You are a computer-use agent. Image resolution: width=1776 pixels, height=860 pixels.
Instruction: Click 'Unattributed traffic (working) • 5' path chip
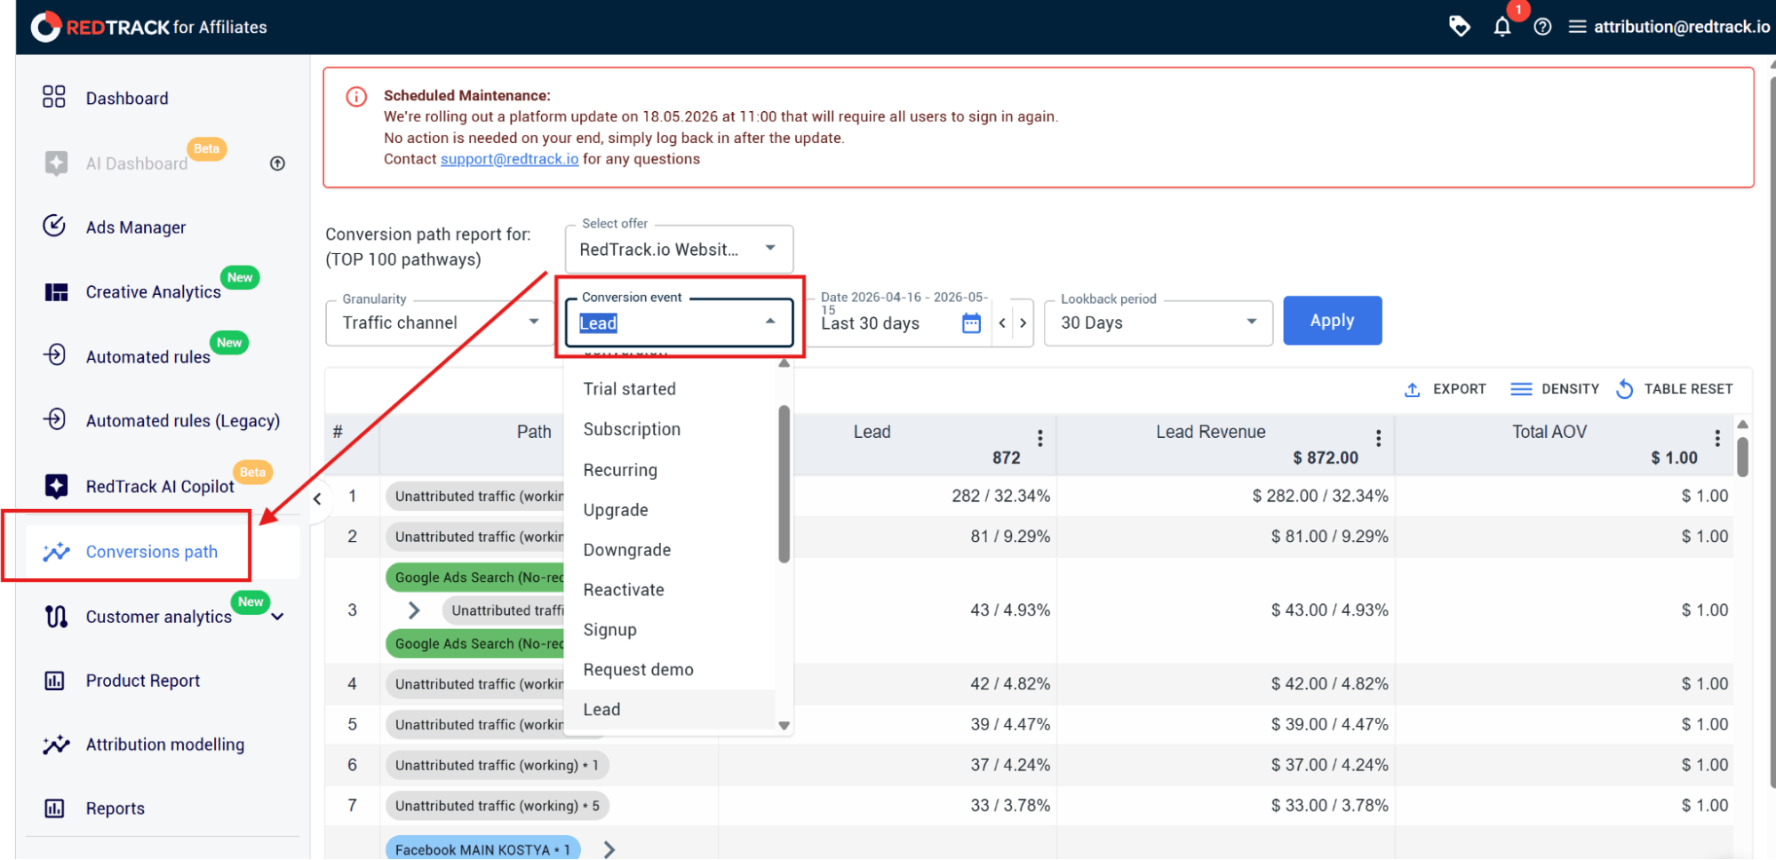point(498,806)
